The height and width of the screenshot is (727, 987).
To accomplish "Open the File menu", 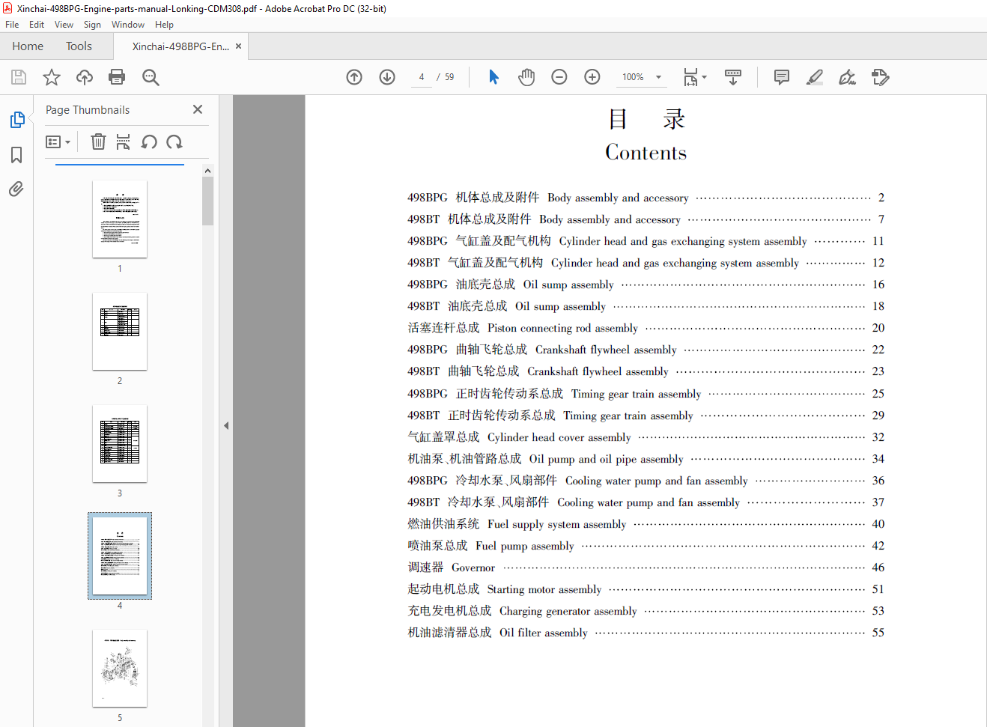I will point(12,25).
